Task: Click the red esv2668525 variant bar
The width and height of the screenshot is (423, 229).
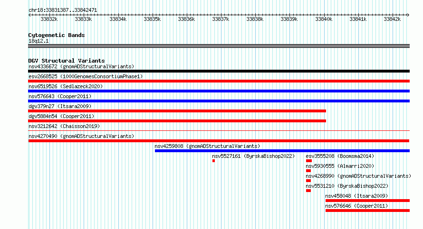Action: point(219,81)
